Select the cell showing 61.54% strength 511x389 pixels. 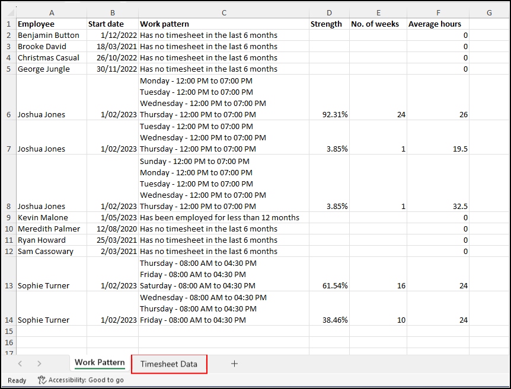[x=328, y=285]
